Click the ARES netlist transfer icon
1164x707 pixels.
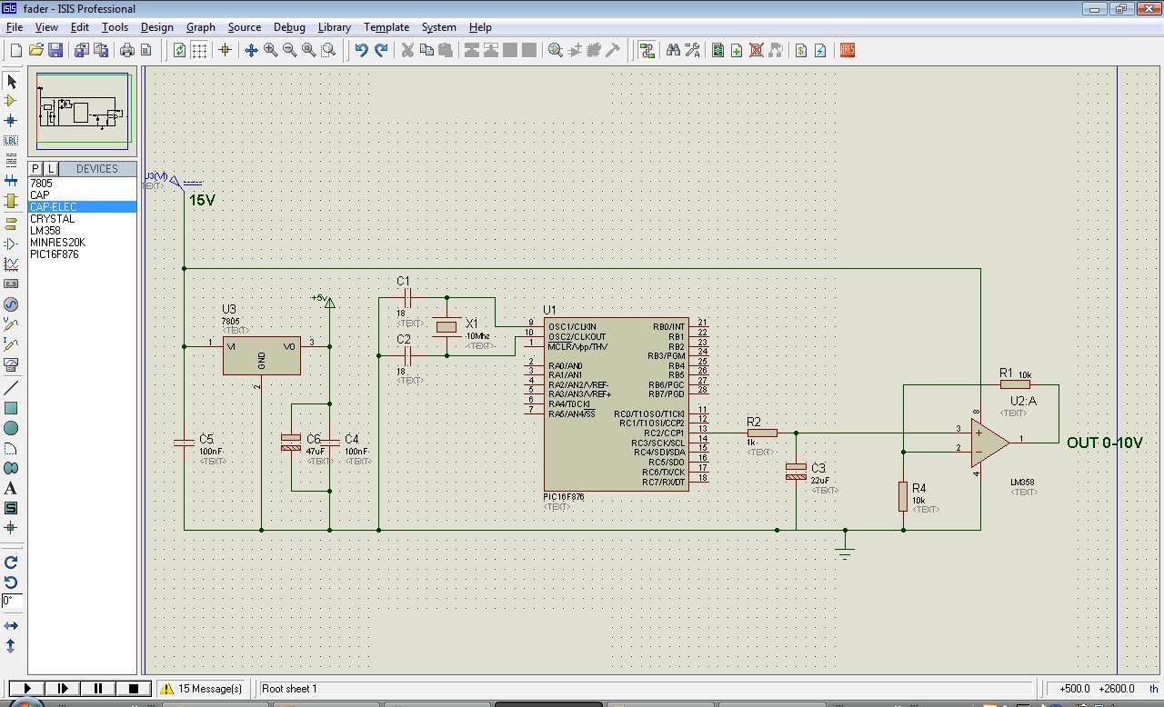pyautogui.click(x=848, y=50)
